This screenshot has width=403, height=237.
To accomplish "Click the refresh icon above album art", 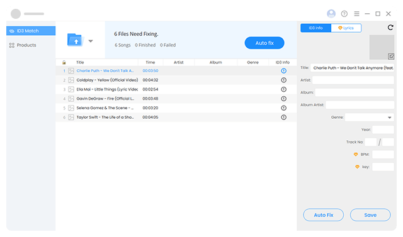I will coord(390,28).
